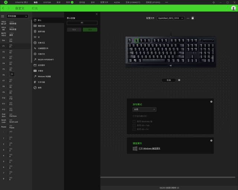This screenshot has width=238, height=190.
Task: Select the Esc row in the key list
Action: point(16,40)
